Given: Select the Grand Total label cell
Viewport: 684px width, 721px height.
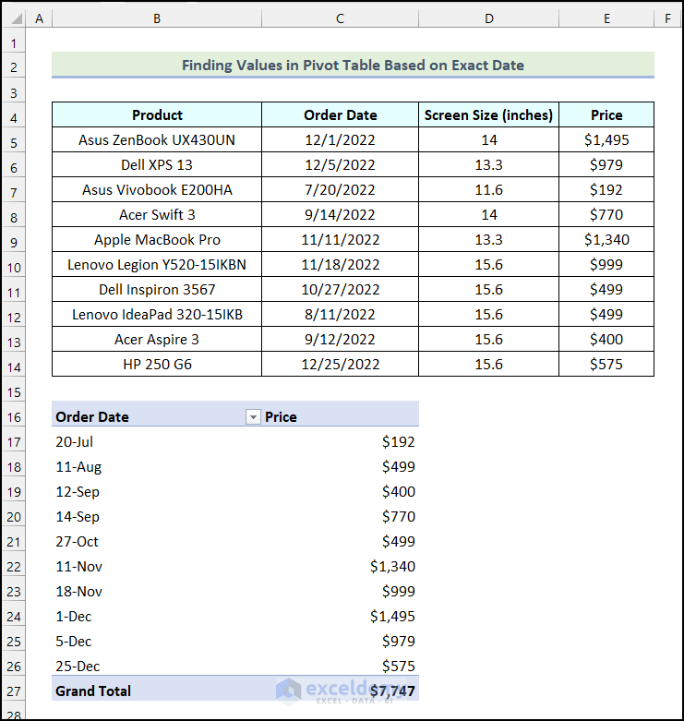Looking at the screenshot, I should point(93,691).
